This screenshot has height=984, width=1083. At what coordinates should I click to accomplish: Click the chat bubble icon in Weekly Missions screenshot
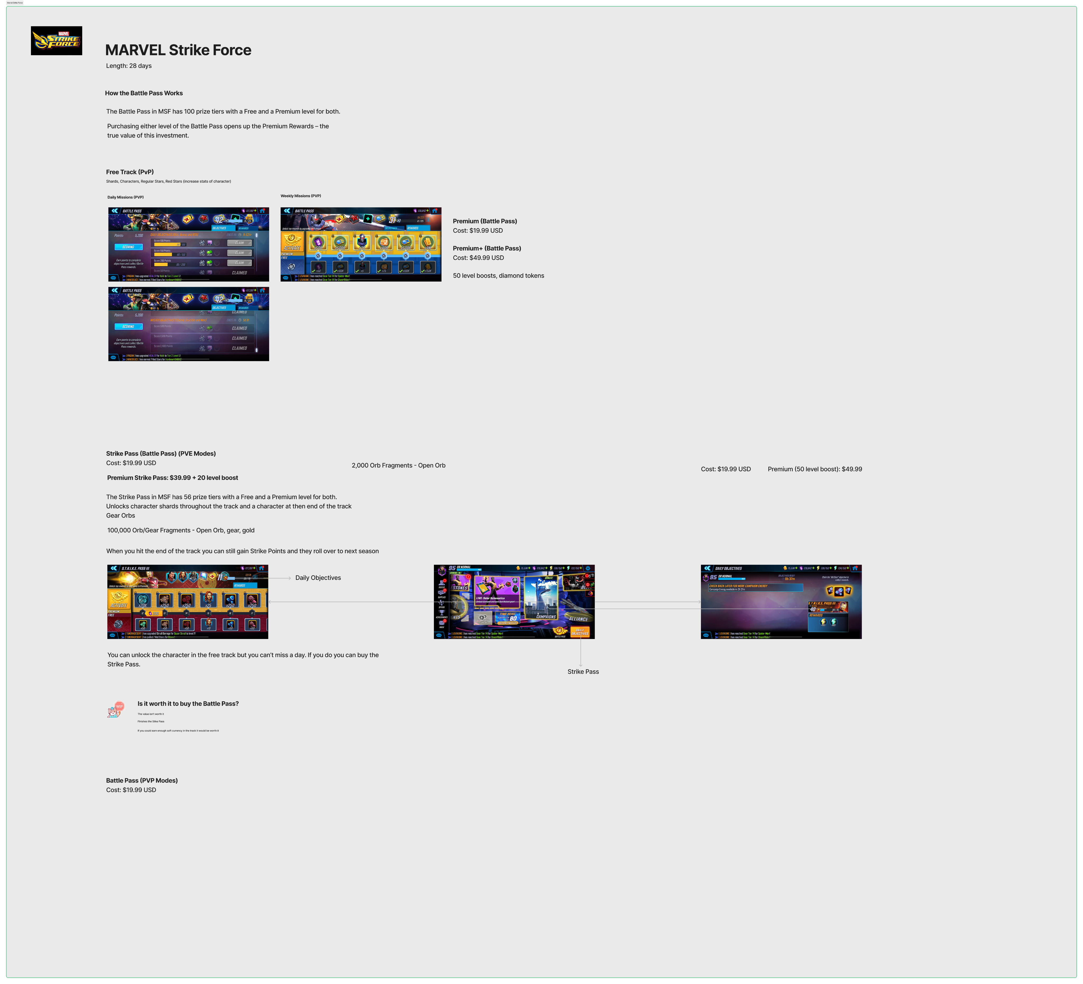coord(286,278)
